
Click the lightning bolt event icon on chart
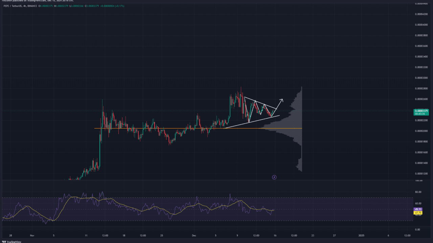[274, 177]
